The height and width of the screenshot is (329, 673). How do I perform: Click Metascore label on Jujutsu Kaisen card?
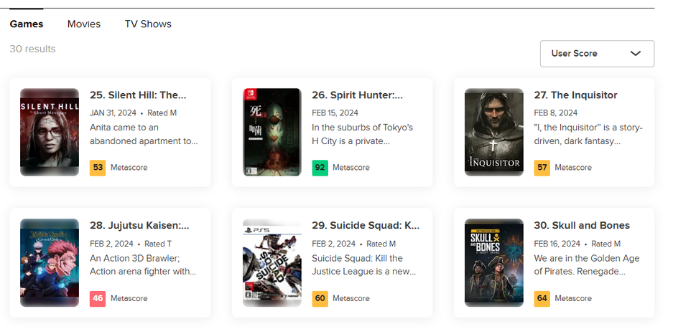pyautogui.click(x=129, y=299)
